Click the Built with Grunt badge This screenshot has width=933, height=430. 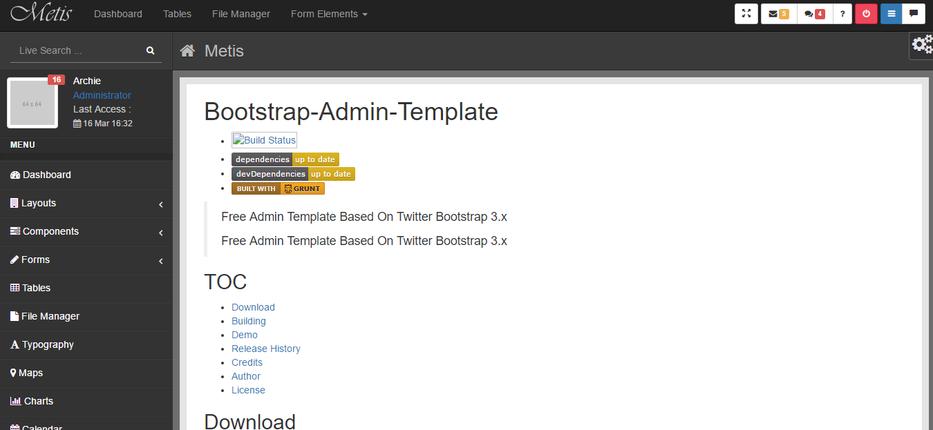[278, 188]
